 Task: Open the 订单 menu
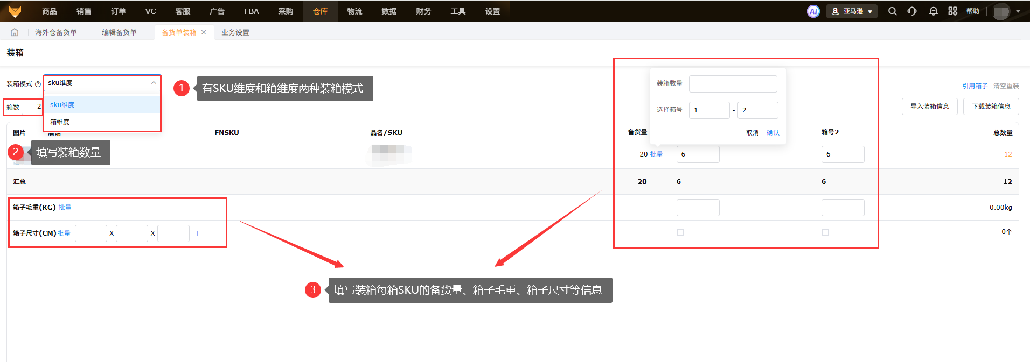click(x=119, y=11)
